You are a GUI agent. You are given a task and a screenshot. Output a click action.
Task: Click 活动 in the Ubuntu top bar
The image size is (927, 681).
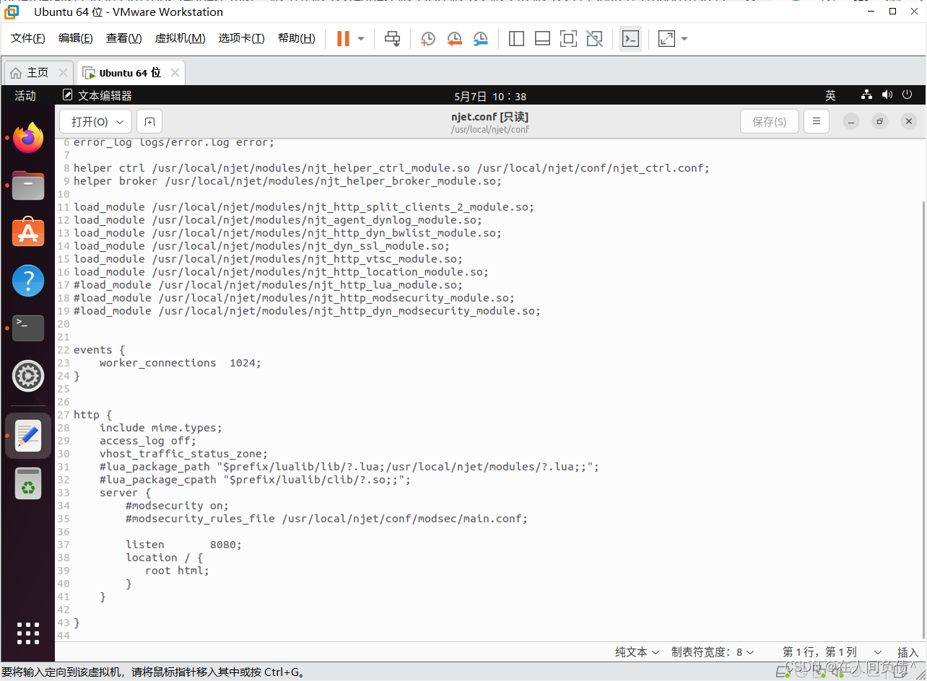25,95
